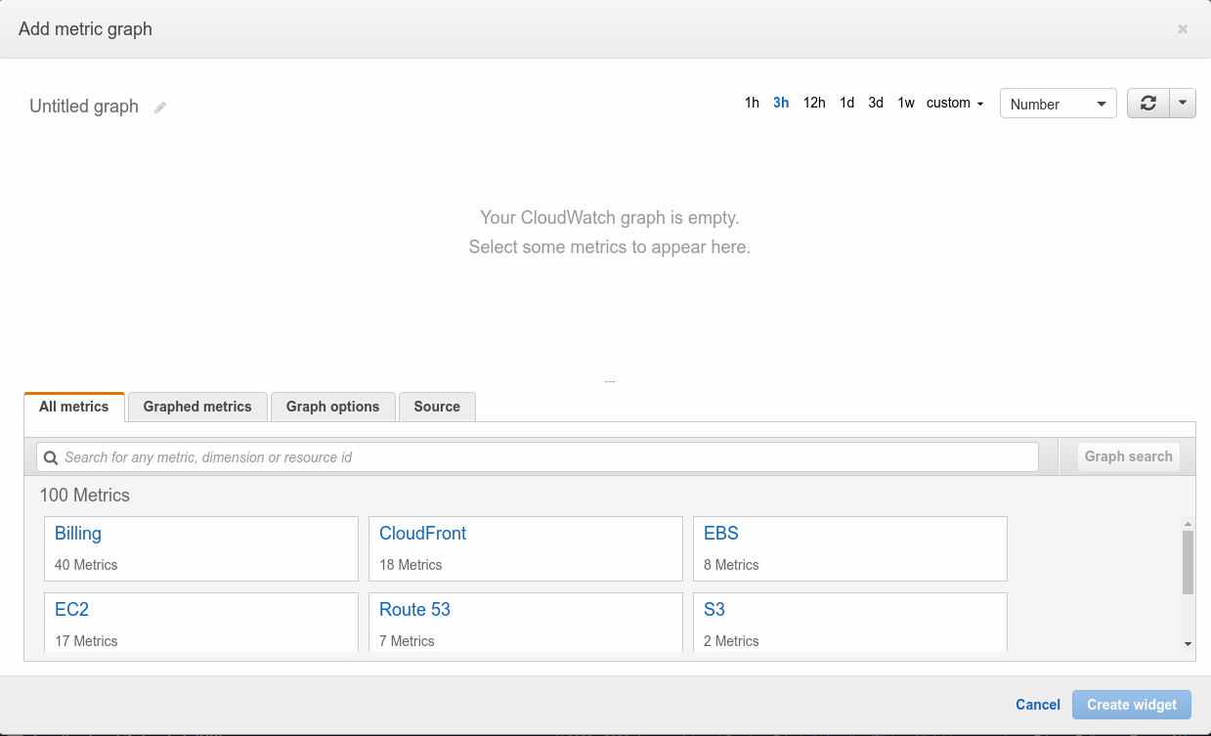The image size is (1211, 736).
Task: Click the 17 Metrics text under EC2
Action: pyautogui.click(x=86, y=641)
